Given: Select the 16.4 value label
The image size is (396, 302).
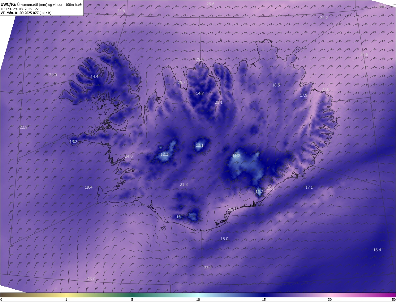Looking at the screenshot, I should click(377, 250).
